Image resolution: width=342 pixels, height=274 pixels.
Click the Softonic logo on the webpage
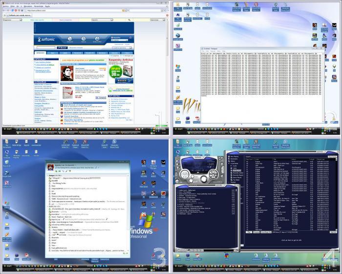(46, 39)
